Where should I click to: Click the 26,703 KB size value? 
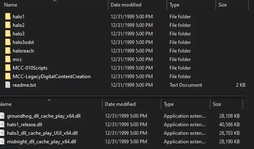pyautogui.click(x=229, y=133)
